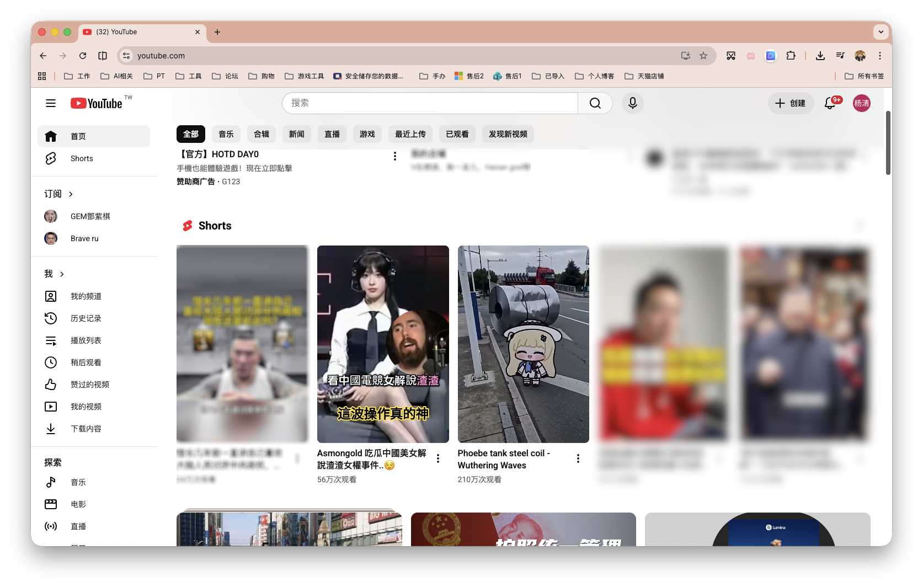The height and width of the screenshot is (587, 923).
Task: Open the AI相关 bookmarks folder
Action: (117, 76)
